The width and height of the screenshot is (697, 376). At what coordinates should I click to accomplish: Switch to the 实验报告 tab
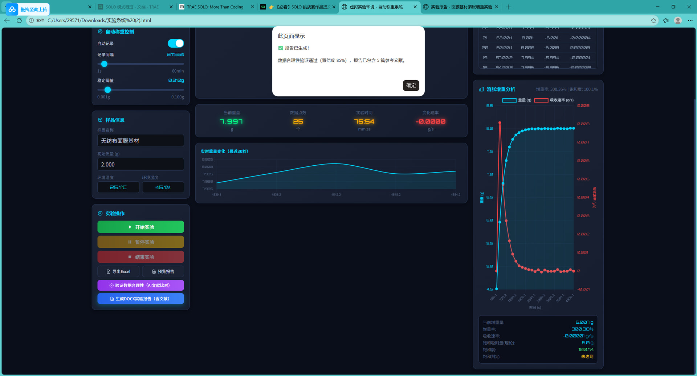point(461,7)
